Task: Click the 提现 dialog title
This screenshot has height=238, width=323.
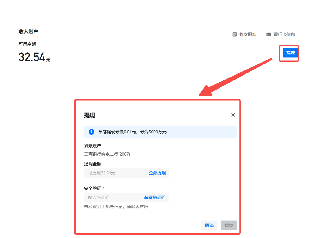Action: [x=90, y=115]
